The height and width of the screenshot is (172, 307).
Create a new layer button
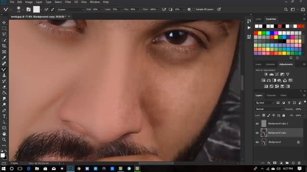click(x=293, y=163)
